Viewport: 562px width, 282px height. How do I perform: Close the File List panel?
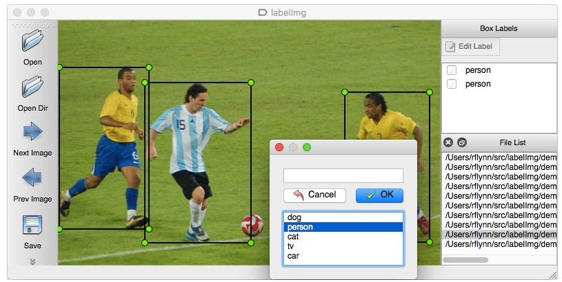(x=448, y=142)
